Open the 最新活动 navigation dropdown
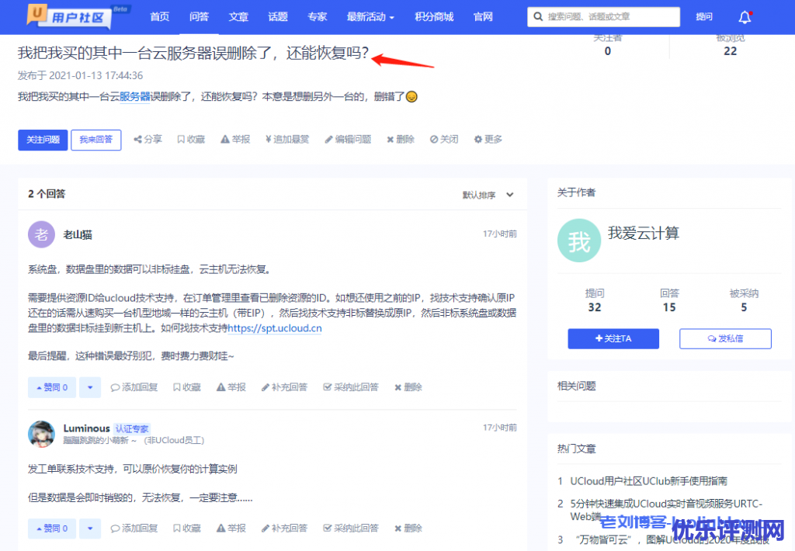This screenshot has width=795, height=551. coord(370,17)
